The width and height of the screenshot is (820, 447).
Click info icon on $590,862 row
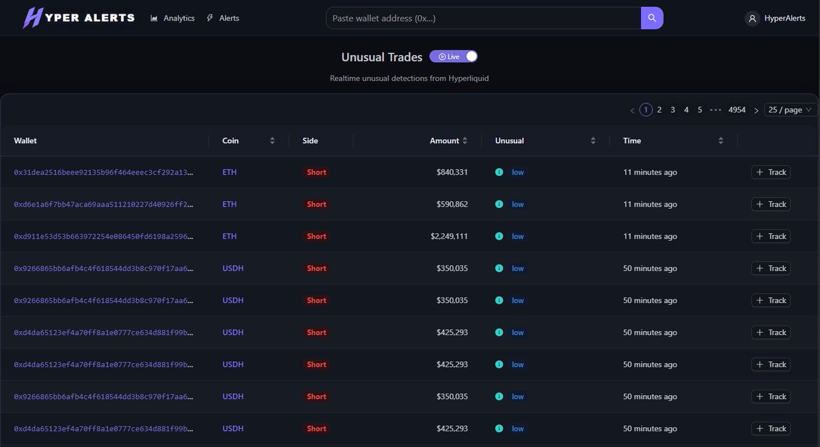[499, 204]
